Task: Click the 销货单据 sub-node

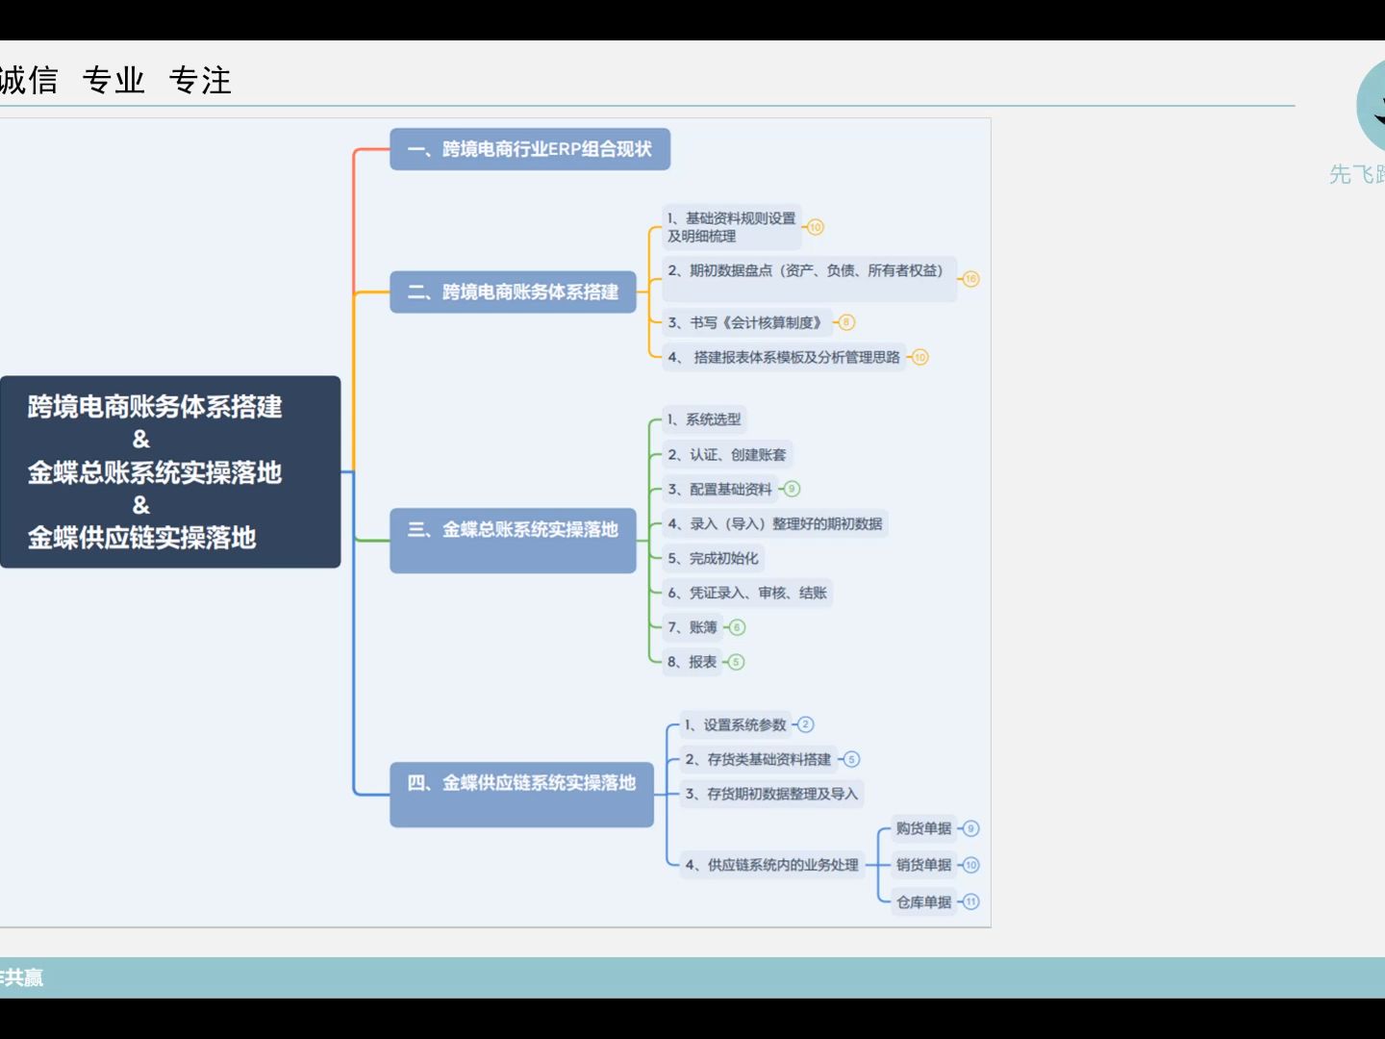Action: click(x=923, y=865)
